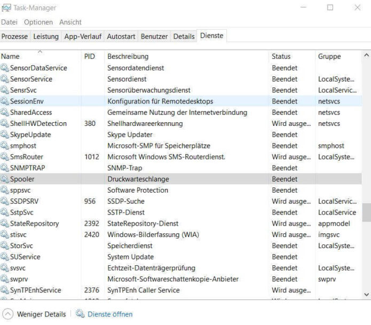Open the Dienste öffnen link
This screenshot has width=371, height=325.
tap(110, 314)
